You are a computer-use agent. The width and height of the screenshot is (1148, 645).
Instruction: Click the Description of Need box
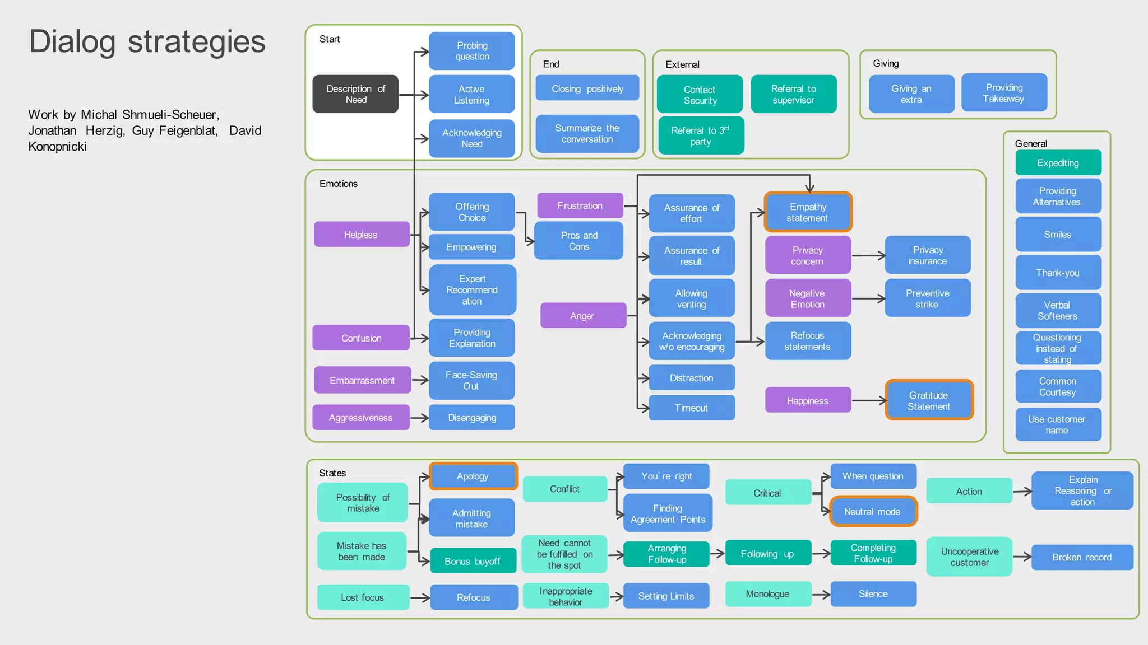(x=355, y=94)
